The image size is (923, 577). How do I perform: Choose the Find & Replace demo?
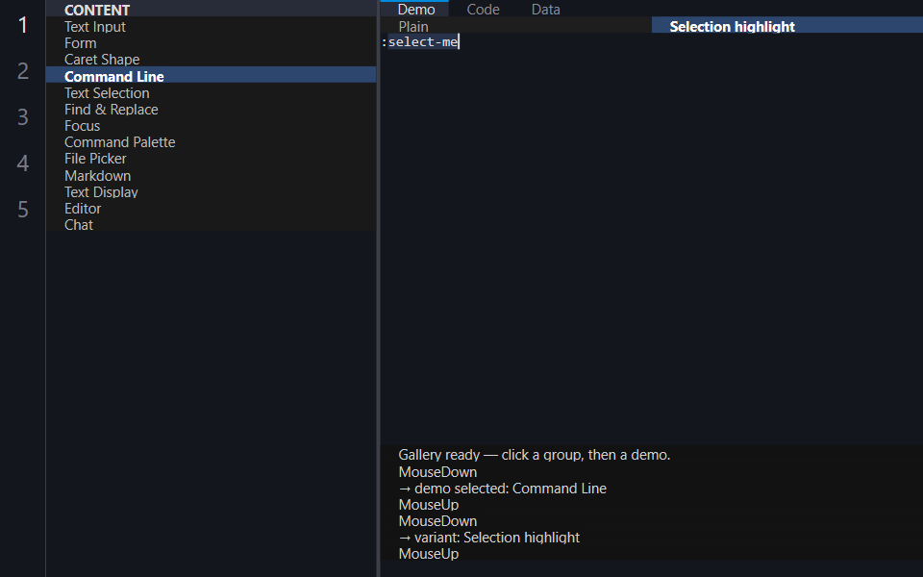[211, 110]
